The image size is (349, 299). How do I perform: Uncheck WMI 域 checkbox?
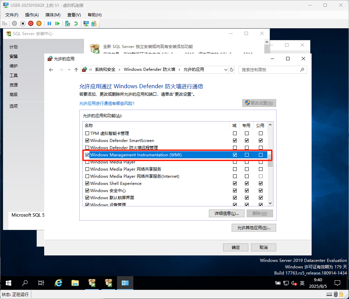[x=235, y=155]
